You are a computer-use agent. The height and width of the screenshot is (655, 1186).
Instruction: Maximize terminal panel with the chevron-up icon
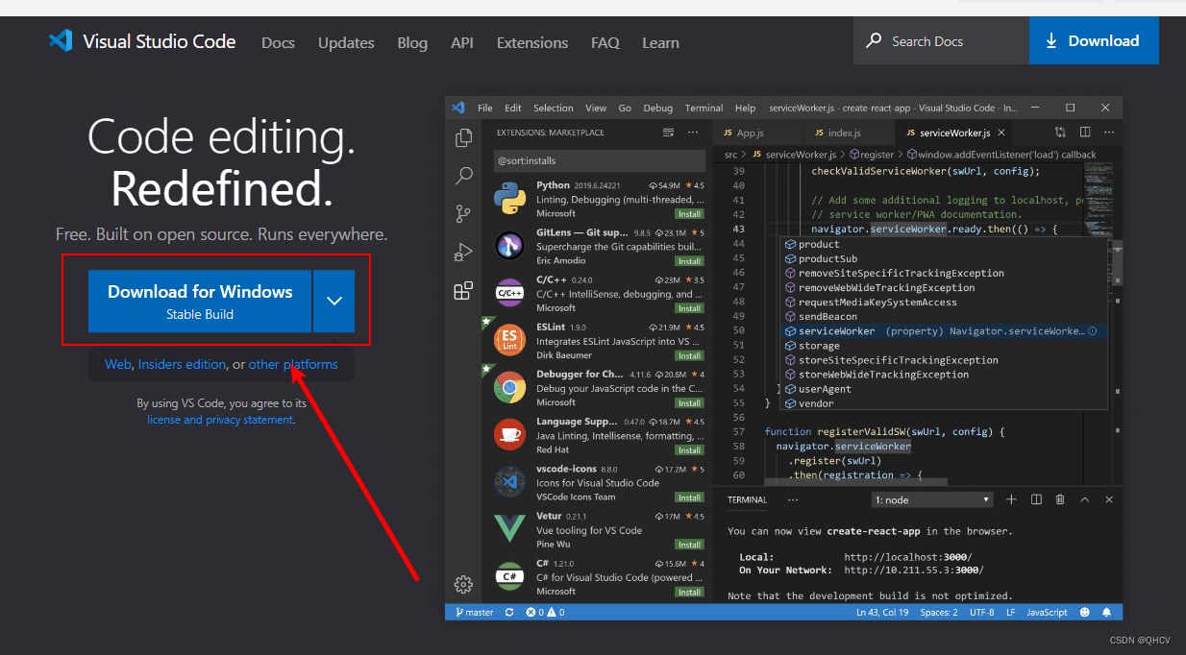click(1085, 499)
